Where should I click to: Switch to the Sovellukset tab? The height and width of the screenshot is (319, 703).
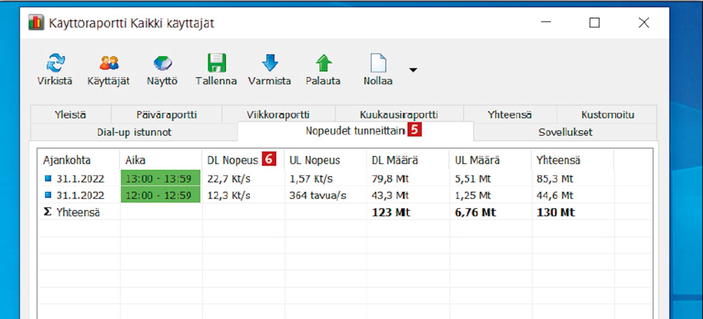tap(565, 132)
